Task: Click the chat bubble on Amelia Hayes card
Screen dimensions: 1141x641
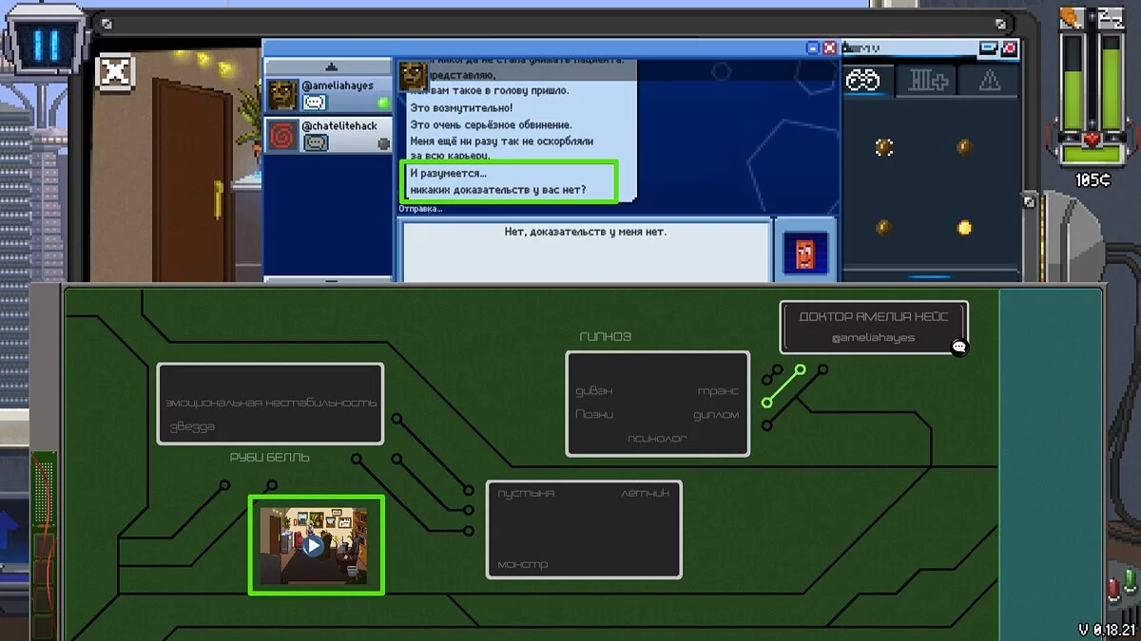Action: (959, 348)
